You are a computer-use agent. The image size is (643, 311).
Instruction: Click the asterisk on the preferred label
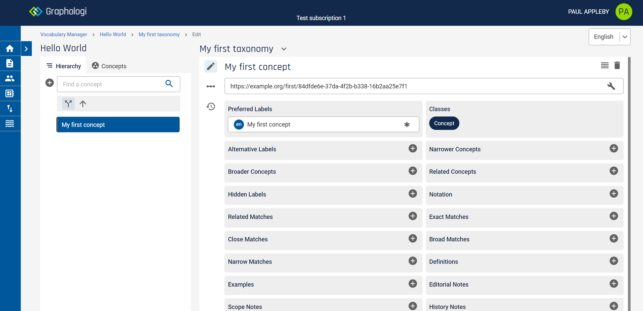point(407,125)
